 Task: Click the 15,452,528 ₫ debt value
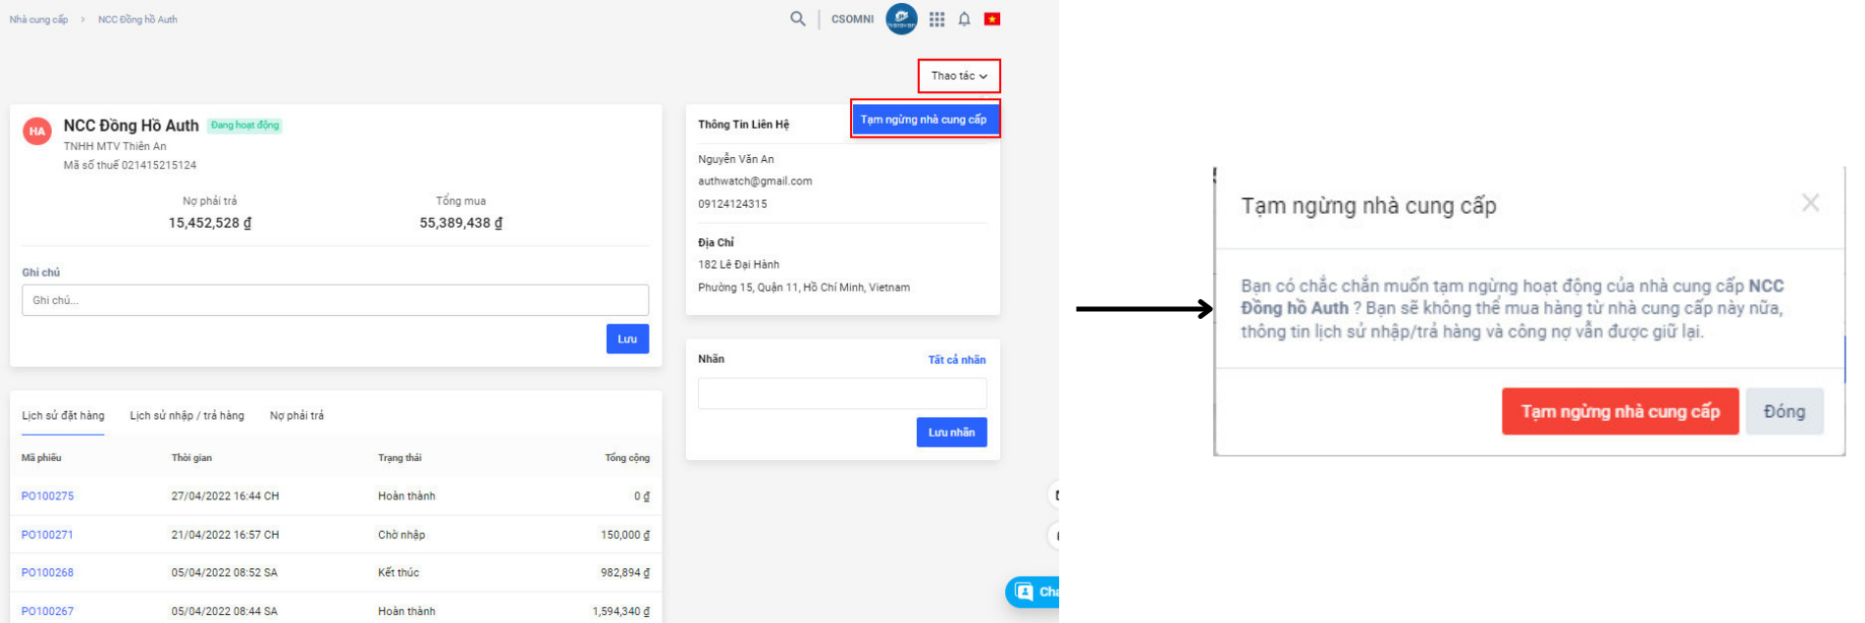[x=210, y=223]
